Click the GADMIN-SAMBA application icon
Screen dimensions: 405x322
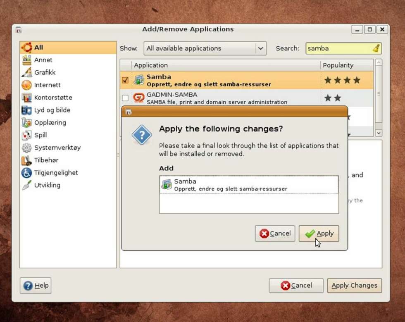pyautogui.click(x=139, y=98)
